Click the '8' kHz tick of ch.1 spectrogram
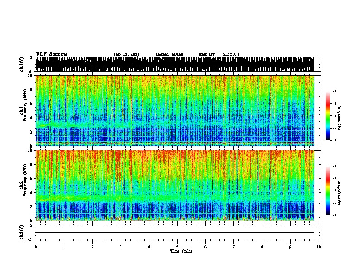 tap(32, 90)
